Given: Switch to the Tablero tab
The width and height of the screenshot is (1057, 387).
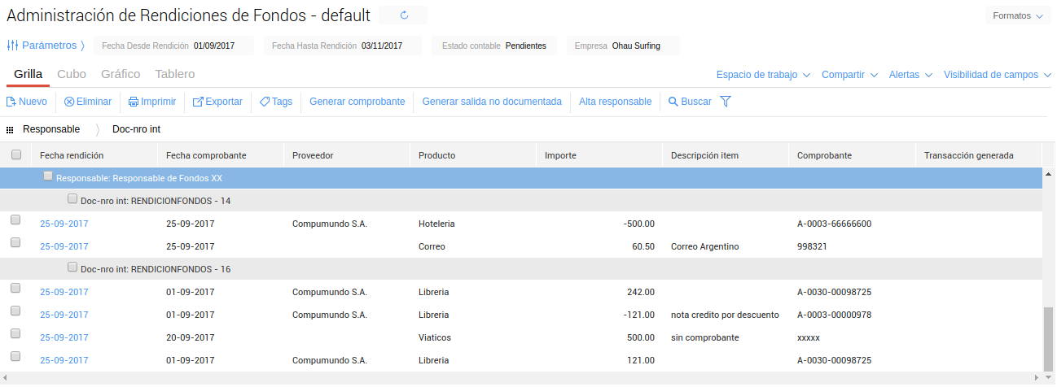Looking at the screenshot, I should coord(175,74).
